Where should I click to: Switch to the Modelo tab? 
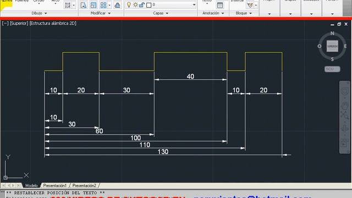click(x=31, y=186)
